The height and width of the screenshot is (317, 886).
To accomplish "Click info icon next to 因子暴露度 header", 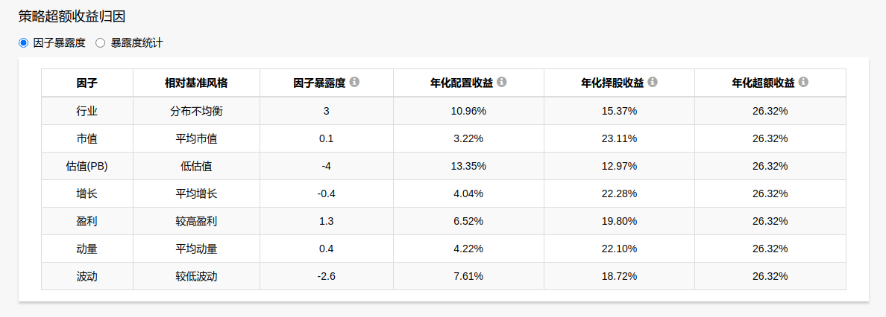I will point(354,82).
